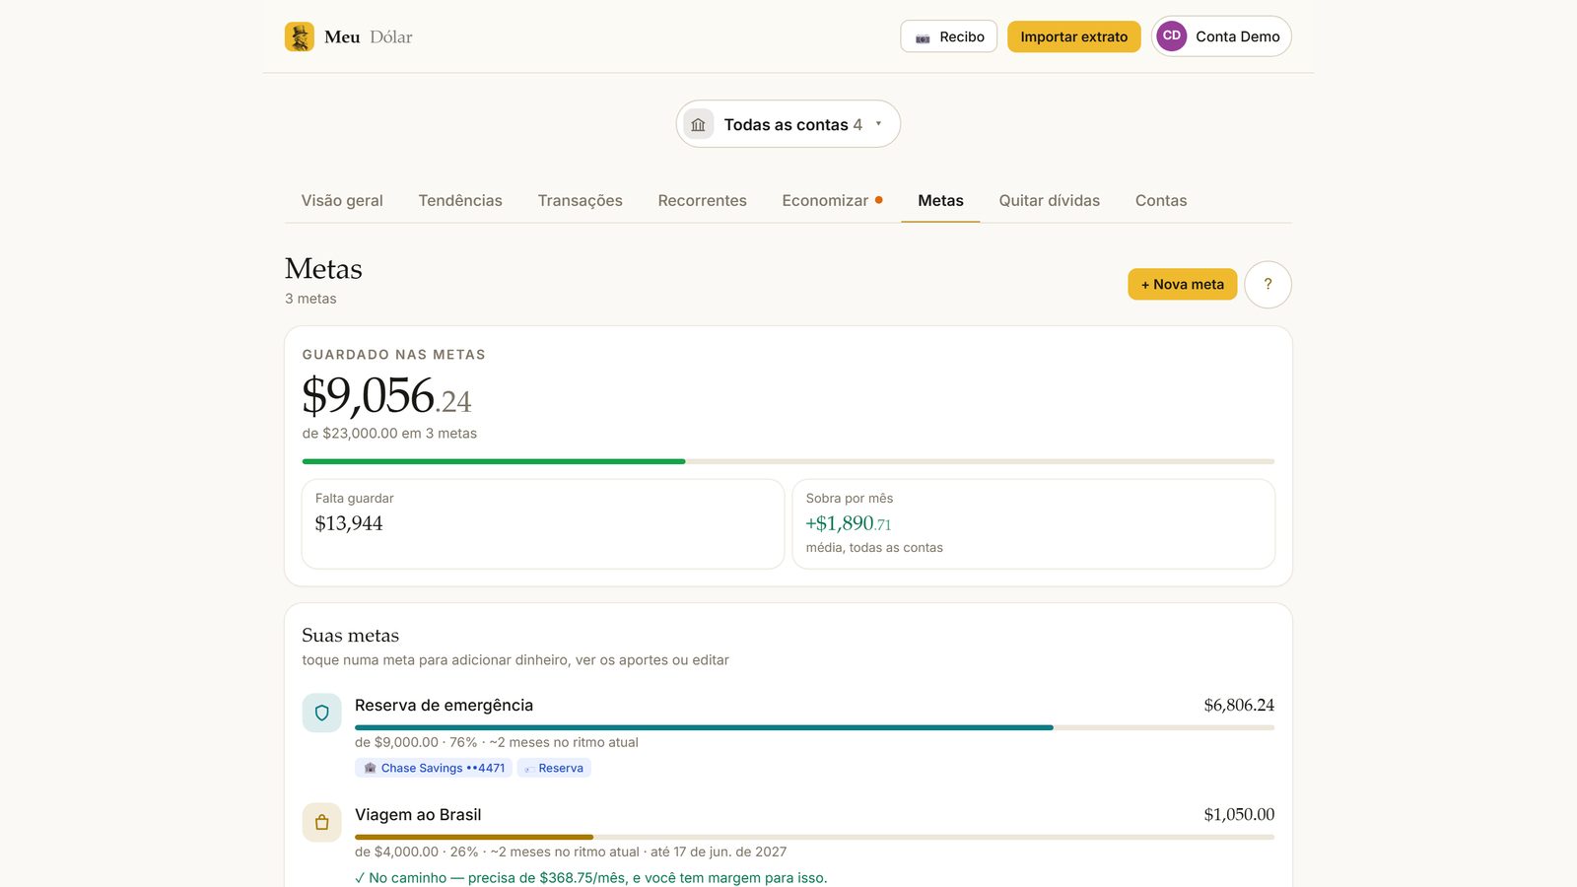Image resolution: width=1577 pixels, height=887 pixels.
Task: Click the Reserva tag chip
Action: pos(554,768)
